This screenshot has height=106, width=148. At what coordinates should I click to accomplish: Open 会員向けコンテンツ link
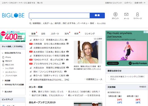tap(113, 3)
